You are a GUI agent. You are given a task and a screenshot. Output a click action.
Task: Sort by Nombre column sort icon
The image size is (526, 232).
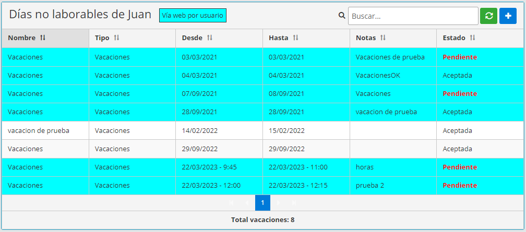pyautogui.click(x=43, y=38)
